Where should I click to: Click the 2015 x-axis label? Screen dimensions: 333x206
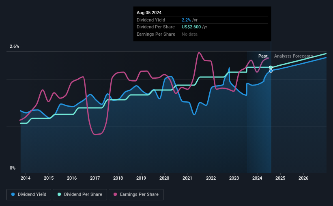pos(49,178)
